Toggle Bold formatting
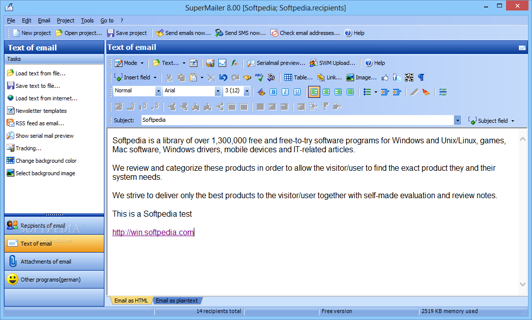Image resolution: width=532 pixels, height=320 pixels. point(273,92)
